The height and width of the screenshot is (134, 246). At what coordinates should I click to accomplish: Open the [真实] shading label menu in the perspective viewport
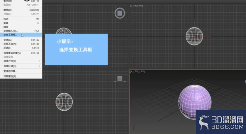(142, 72)
